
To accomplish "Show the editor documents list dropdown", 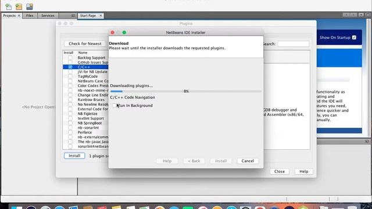I will [361, 15].
